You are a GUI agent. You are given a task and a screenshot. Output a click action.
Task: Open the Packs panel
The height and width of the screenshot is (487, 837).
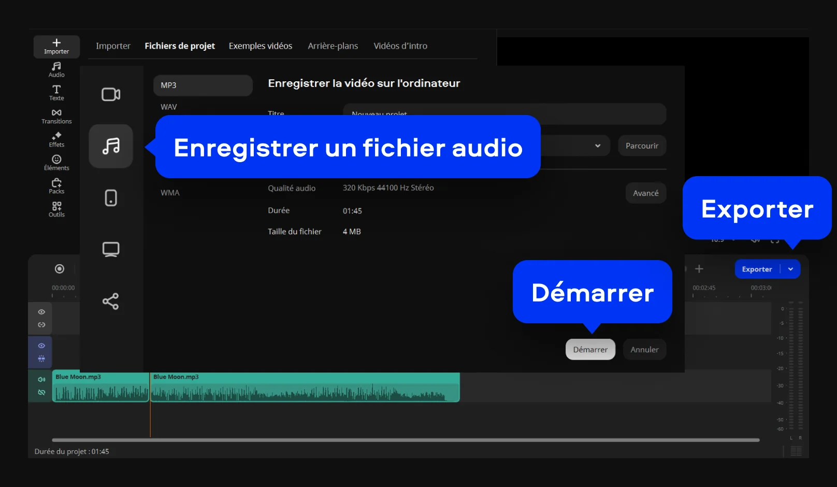point(56,187)
